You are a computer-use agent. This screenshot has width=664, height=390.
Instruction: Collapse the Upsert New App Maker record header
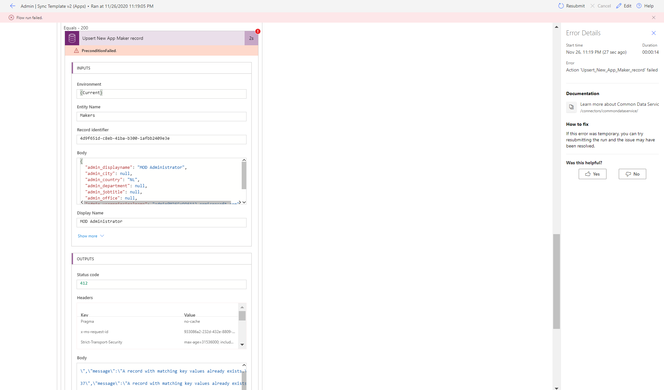tap(162, 38)
